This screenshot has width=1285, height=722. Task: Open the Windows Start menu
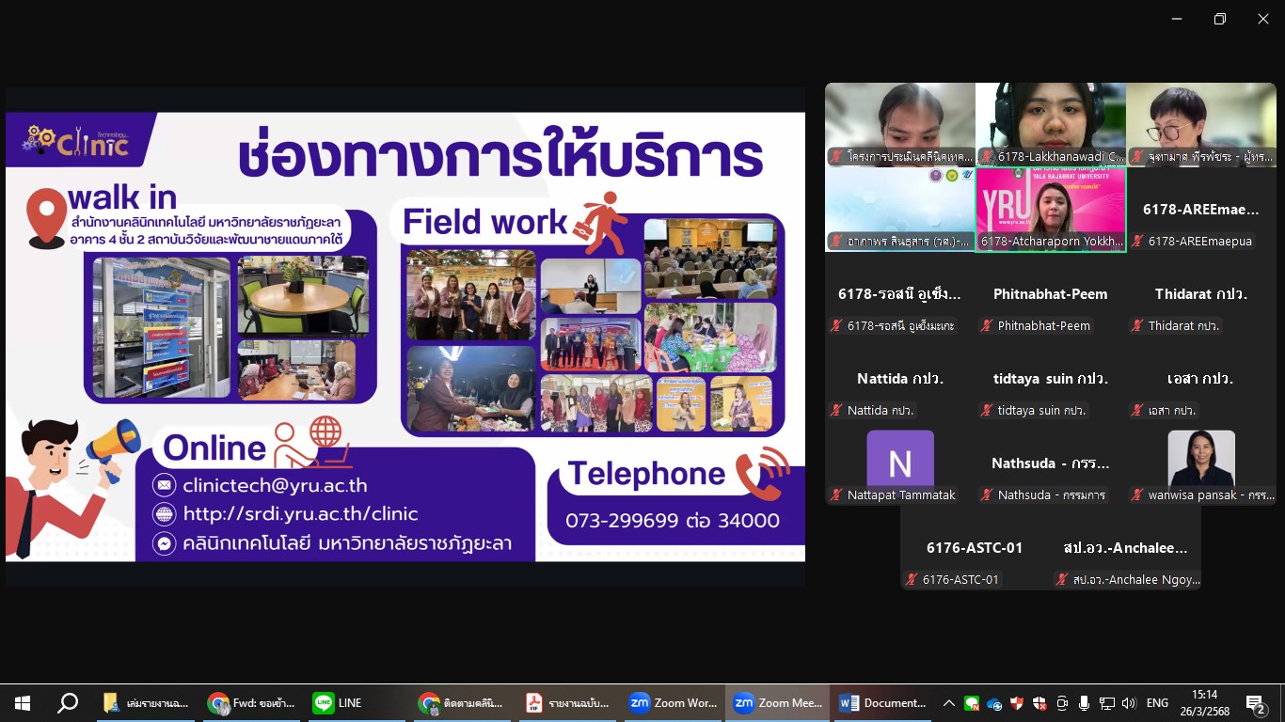coord(23,703)
